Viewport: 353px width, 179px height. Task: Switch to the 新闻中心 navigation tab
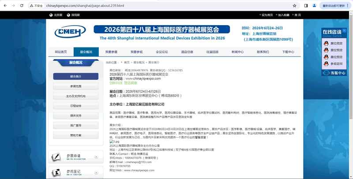tap(237, 52)
